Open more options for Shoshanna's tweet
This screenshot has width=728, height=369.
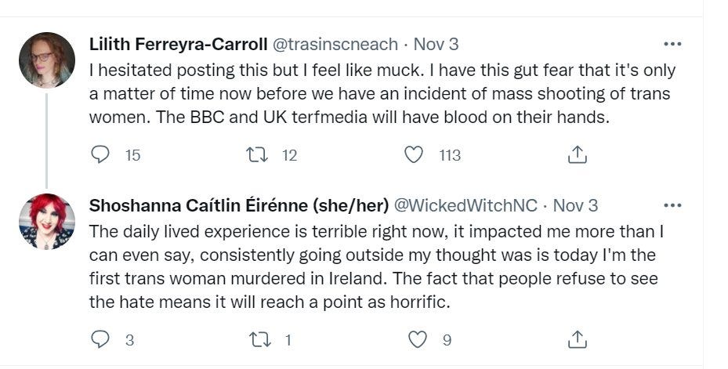(672, 206)
